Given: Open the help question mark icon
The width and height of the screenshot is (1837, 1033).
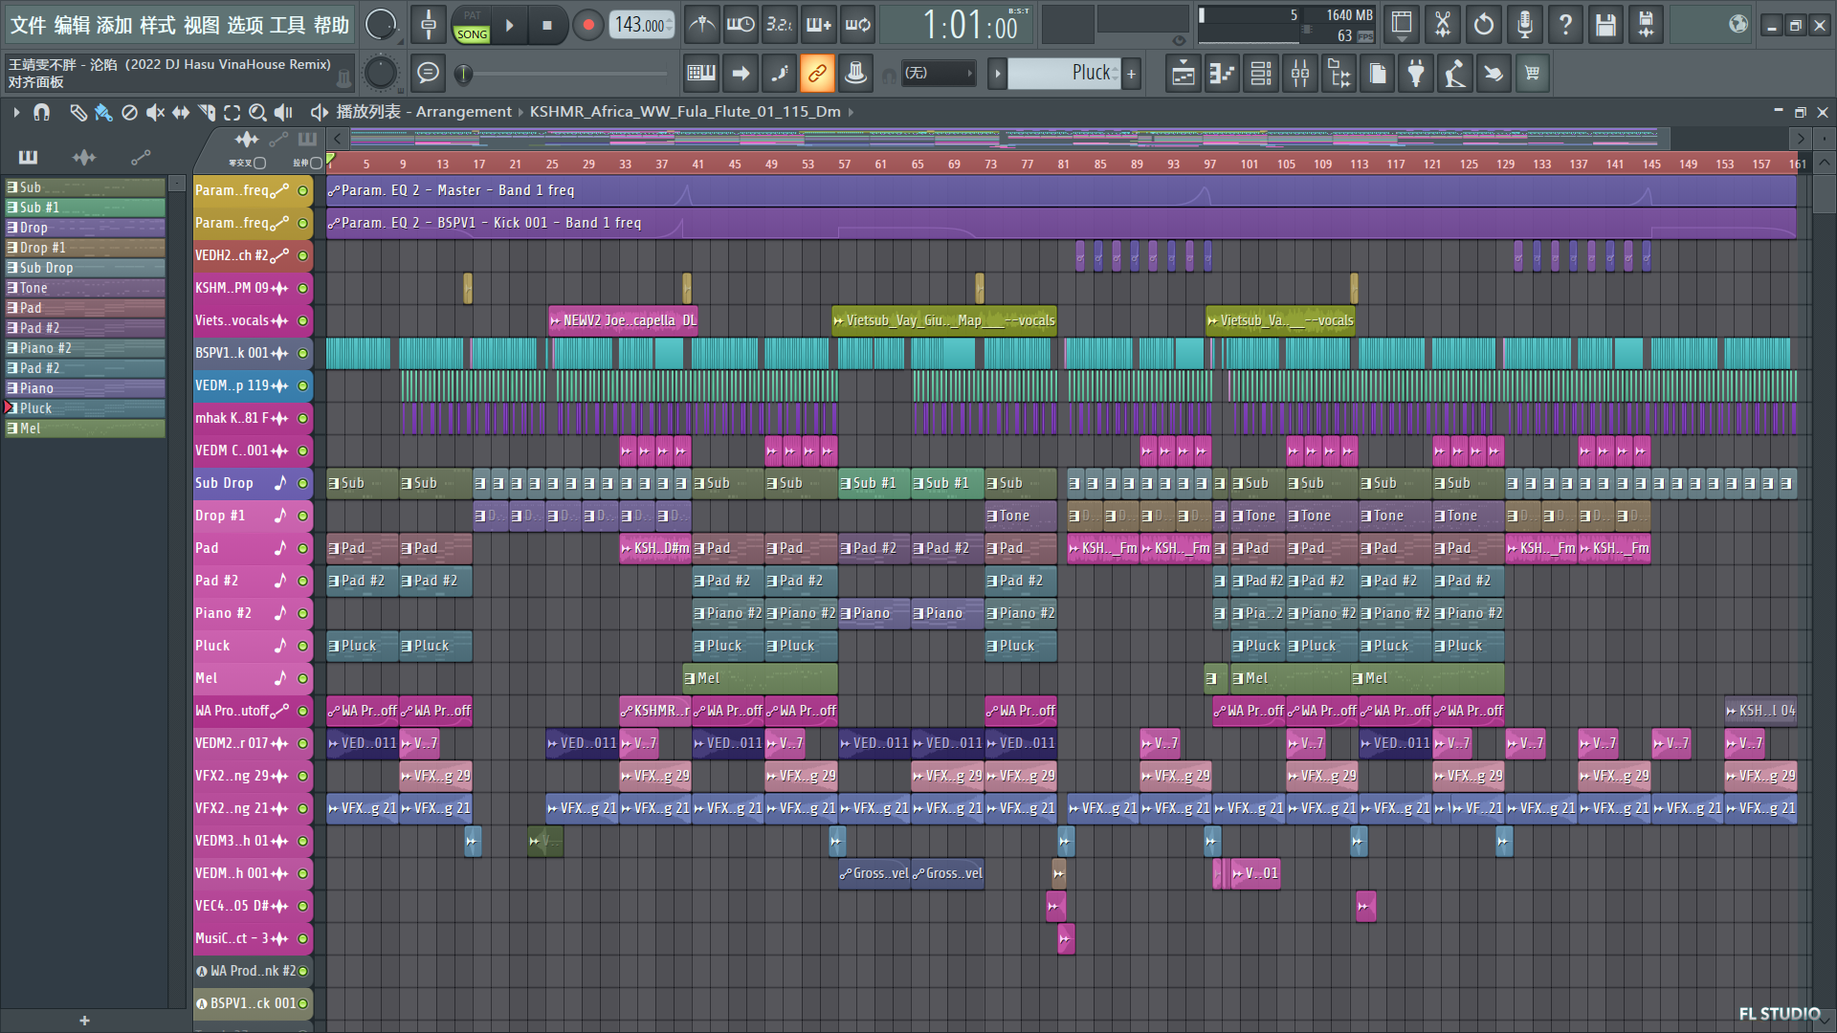Looking at the screenshot, I should click(x=1565, y=25).
